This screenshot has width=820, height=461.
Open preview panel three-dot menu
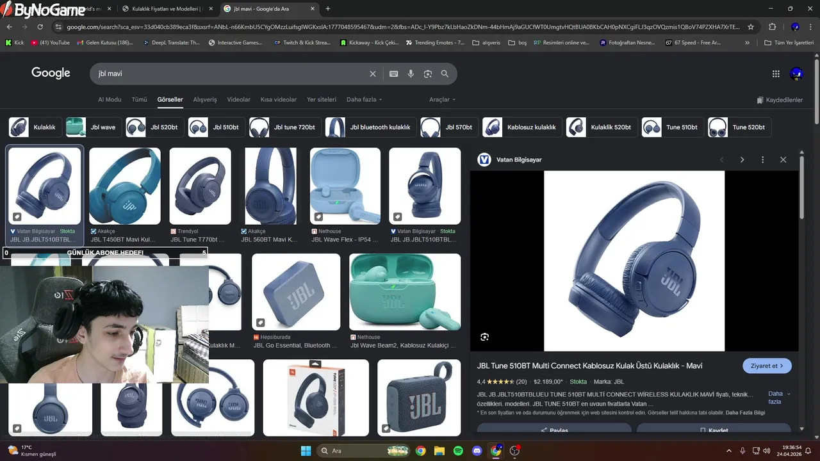pyautogui.click(x=762, y=159)
